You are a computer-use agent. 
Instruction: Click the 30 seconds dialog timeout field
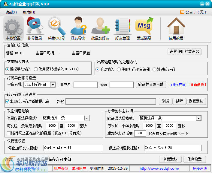[140, 133]
